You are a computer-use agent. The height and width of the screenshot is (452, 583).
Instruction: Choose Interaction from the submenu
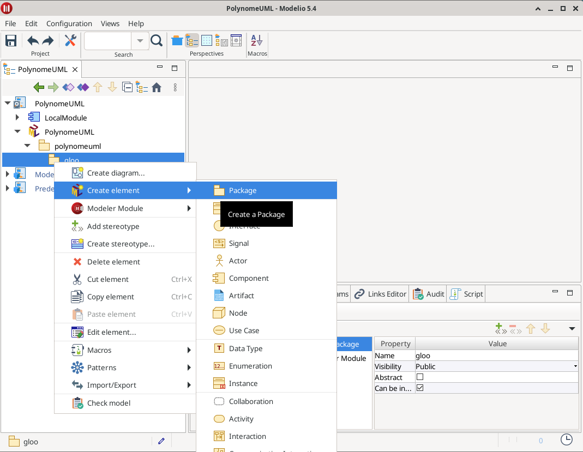[266, 436]
